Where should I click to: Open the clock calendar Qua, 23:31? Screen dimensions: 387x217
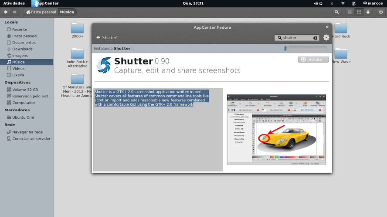point(193,3)
